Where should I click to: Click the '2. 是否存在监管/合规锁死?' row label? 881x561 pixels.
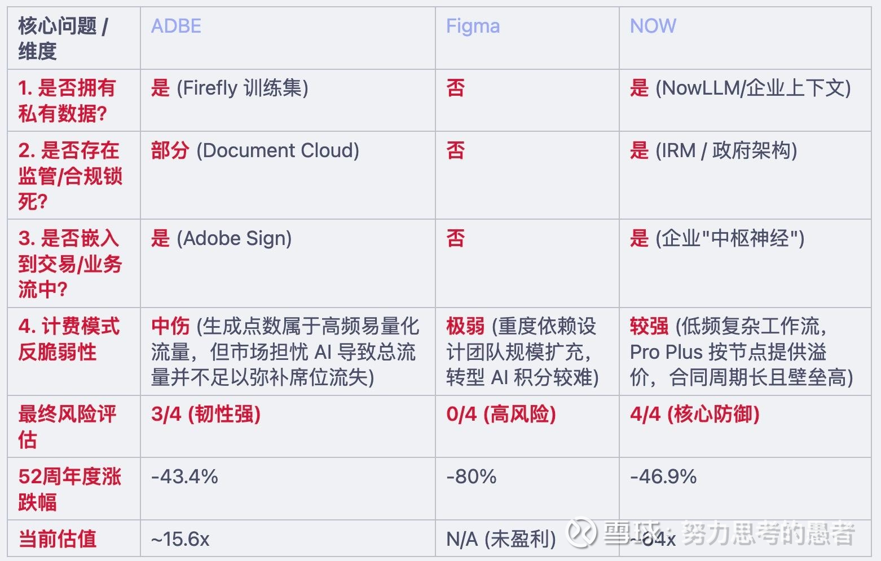tap(70, 175)
